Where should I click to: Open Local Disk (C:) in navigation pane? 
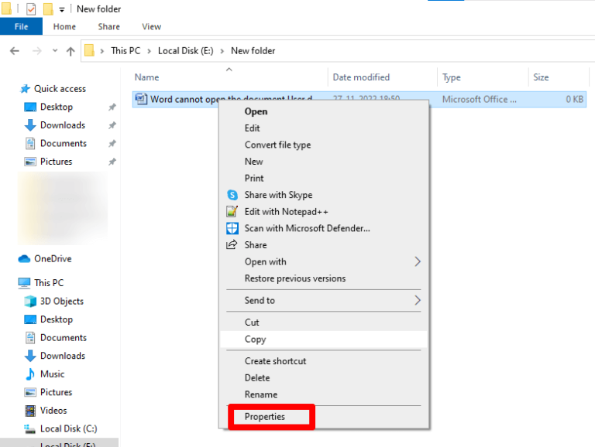[x=68, y=429]
